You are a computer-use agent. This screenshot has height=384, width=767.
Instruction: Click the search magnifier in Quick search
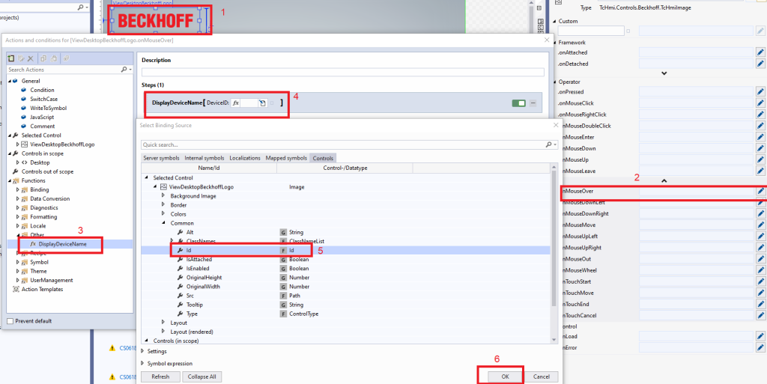click(x=548, y=144)
